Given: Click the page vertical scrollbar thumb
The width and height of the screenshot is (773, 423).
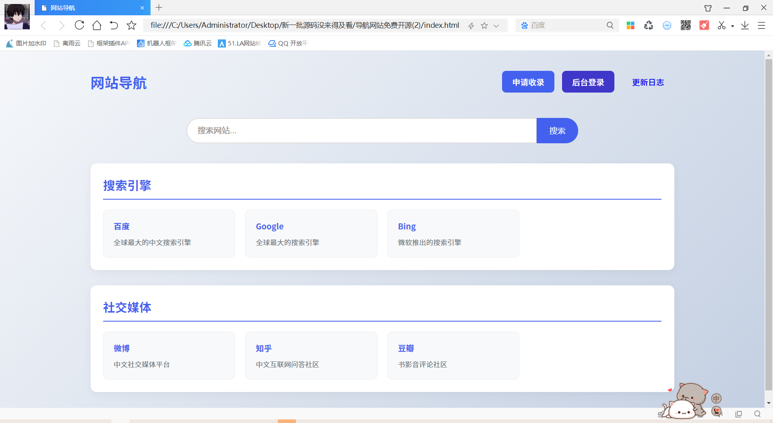Looking at the screenshot, I should 769,225.
